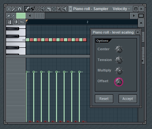152x129 pixels.
Task: Open the wrench tools menu
Action: pos(14,9)
